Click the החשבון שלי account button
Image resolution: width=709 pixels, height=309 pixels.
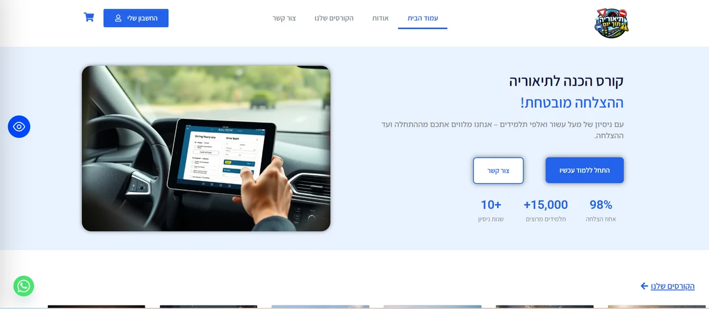pos(136,18)
